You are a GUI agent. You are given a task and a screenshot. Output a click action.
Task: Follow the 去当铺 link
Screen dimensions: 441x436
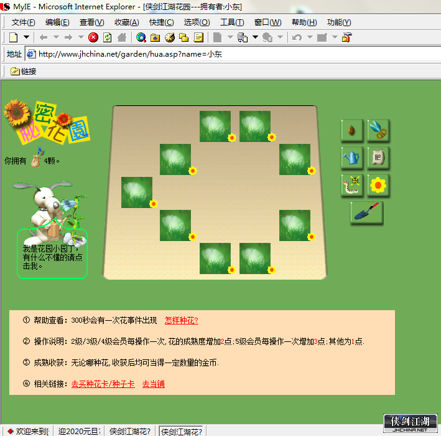point(153,384)
